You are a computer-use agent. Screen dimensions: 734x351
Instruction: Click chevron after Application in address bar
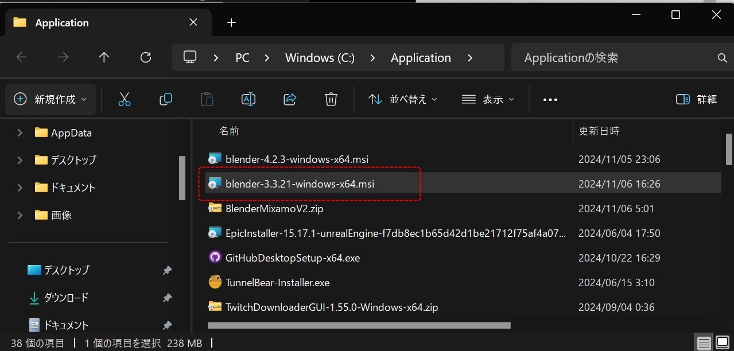pos(471,58)
